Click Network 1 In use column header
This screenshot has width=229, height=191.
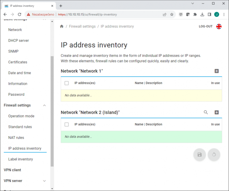coord(215,83)
